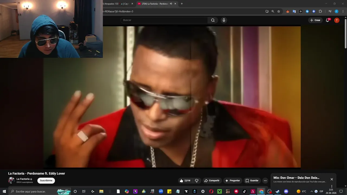This screenshot has height=195, width=347.
Task: Close the La Factoria YouTube tab
Action: coord(175,4)
